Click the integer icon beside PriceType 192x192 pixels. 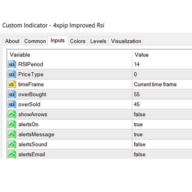tap(12, 75)
